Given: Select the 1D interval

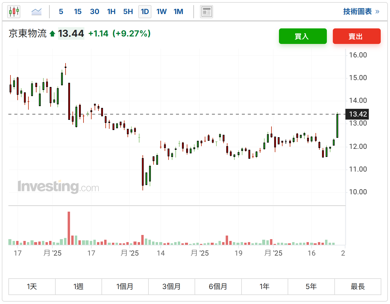Looking at the screenshot, I should pos(145,12).
